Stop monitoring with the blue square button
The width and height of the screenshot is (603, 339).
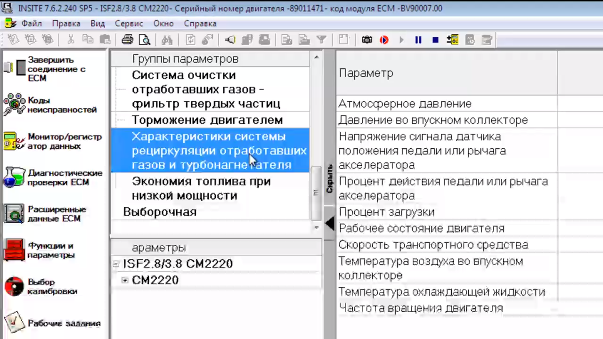tap(435, 40)
